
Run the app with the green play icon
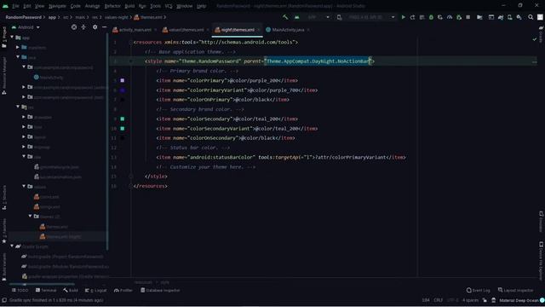pyautogui.click(x=403, y=17)
